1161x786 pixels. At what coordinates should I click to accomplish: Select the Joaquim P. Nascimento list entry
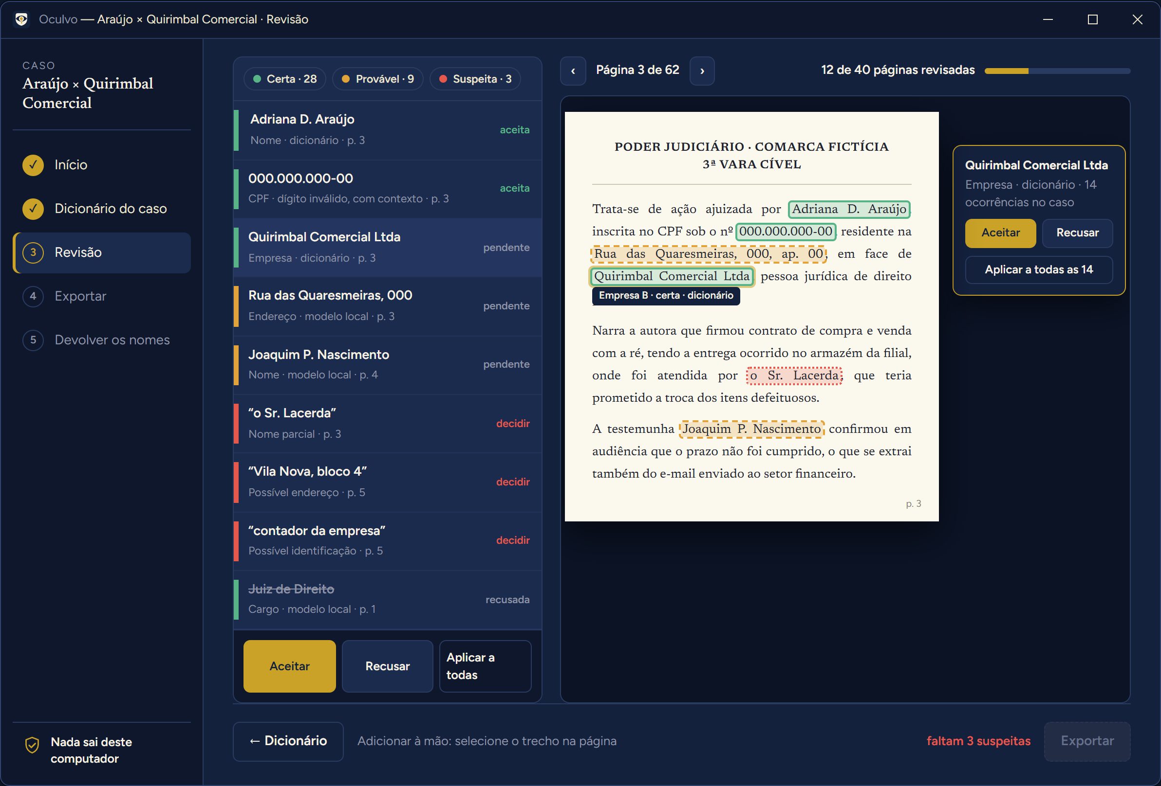[388, 365]
